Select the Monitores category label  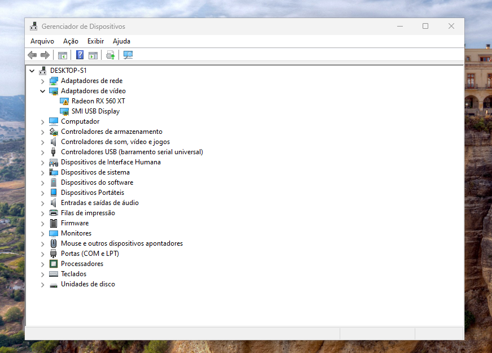[76, 233]
